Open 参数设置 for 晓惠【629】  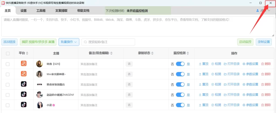[250, 64]
